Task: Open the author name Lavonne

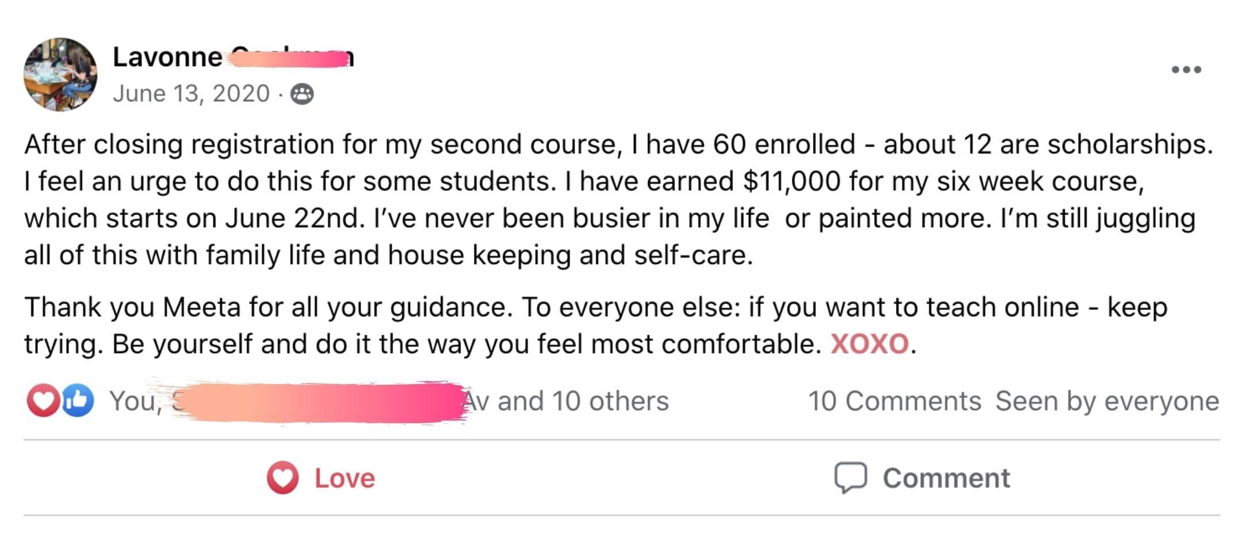Action: coord(167,57)
